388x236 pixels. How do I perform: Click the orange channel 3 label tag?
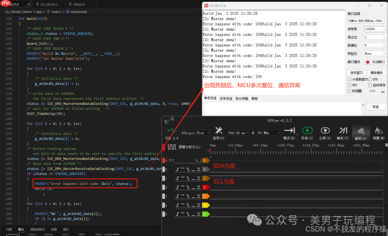204,196
